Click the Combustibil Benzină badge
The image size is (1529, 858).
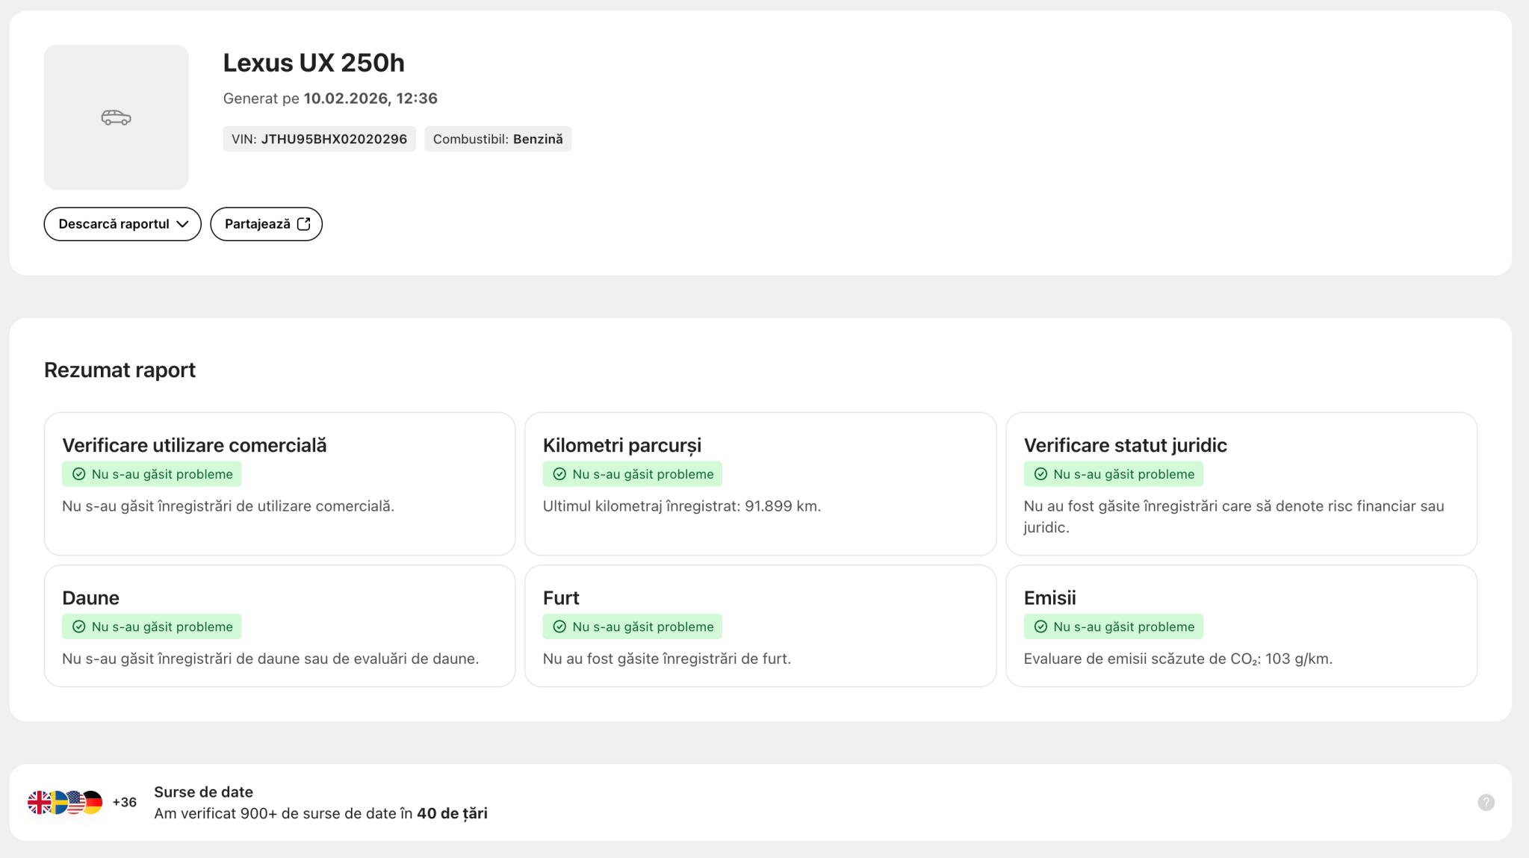click(x=497, y=139)
